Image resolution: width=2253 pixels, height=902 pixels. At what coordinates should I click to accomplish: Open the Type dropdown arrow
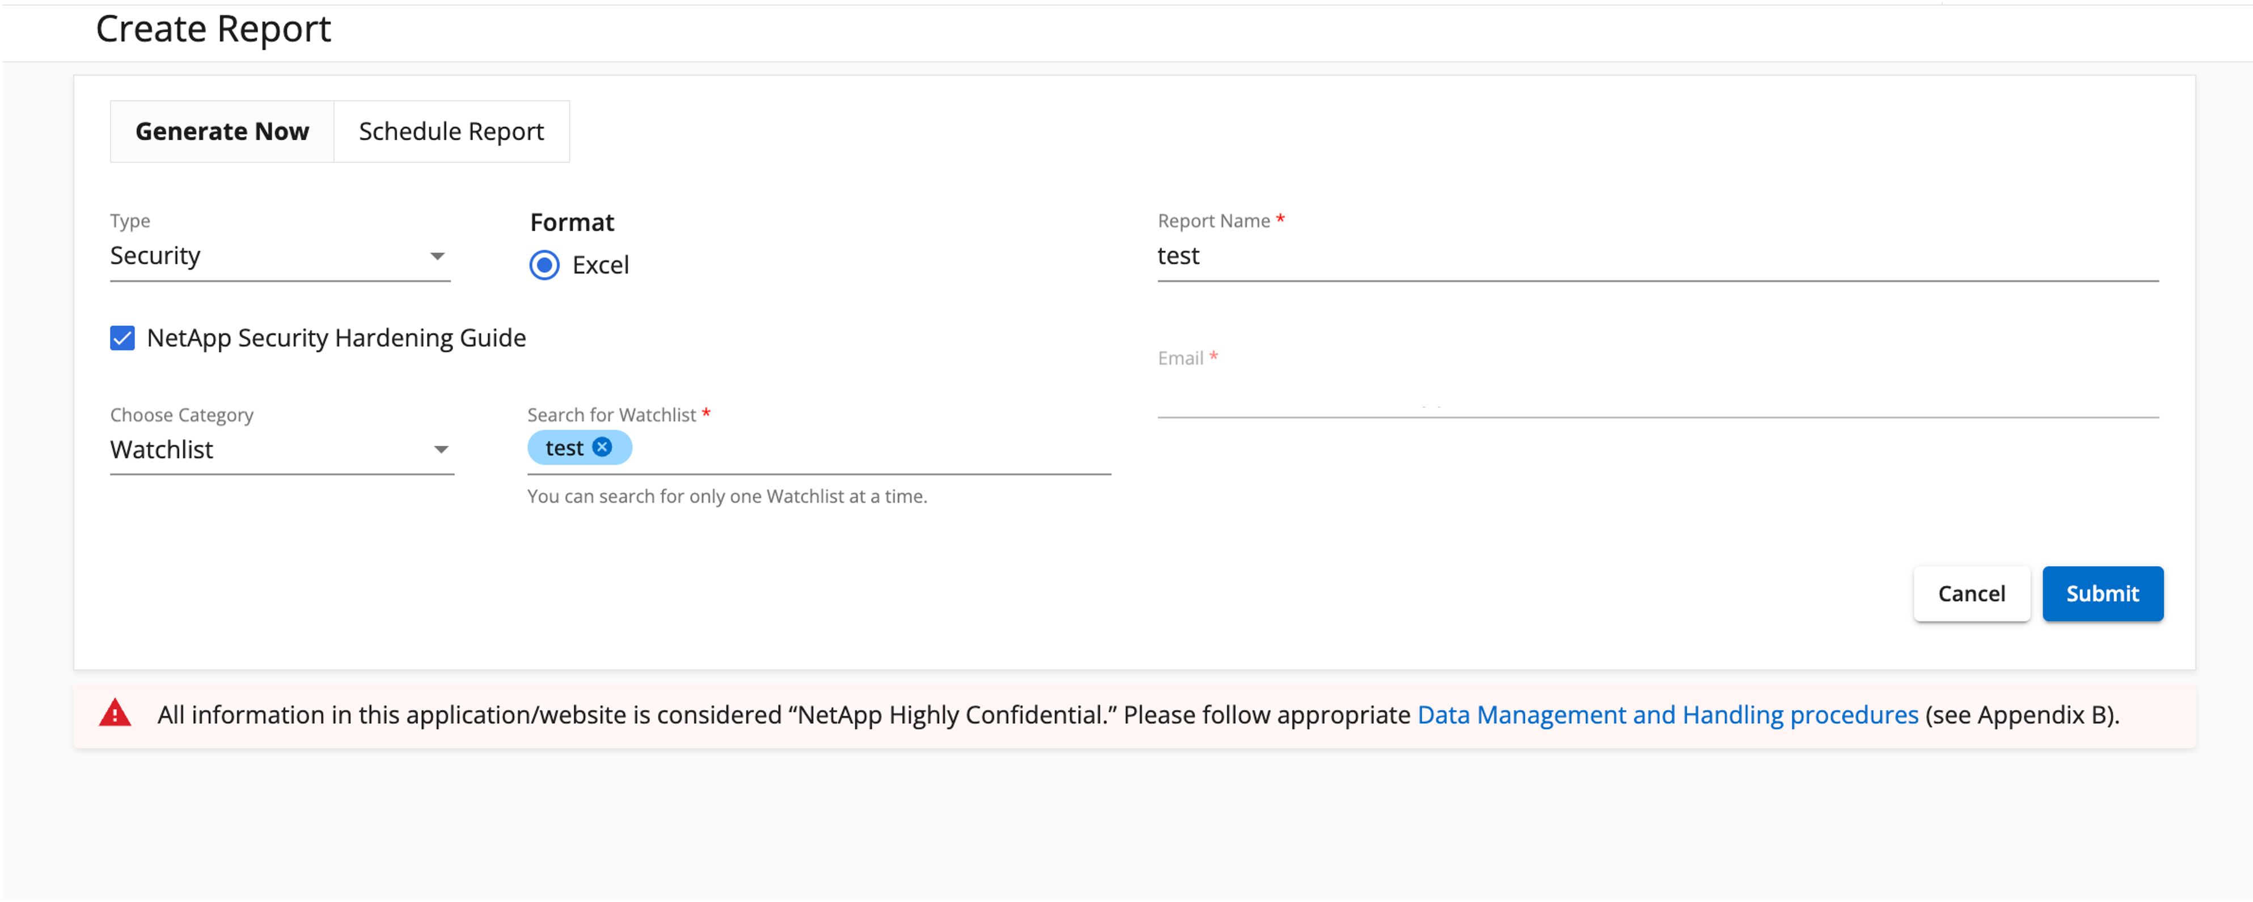pos(437,256)
